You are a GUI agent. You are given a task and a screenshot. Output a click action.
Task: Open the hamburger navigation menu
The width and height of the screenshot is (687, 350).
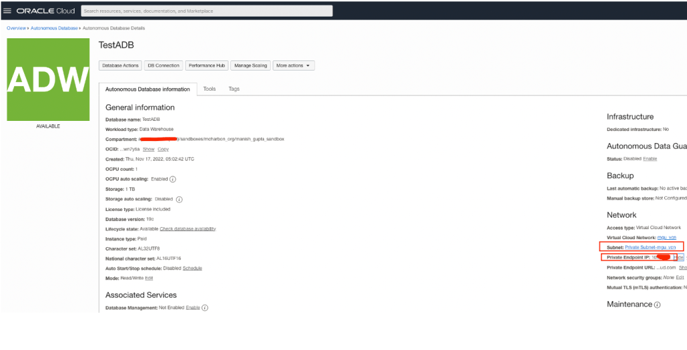(7, 11)
